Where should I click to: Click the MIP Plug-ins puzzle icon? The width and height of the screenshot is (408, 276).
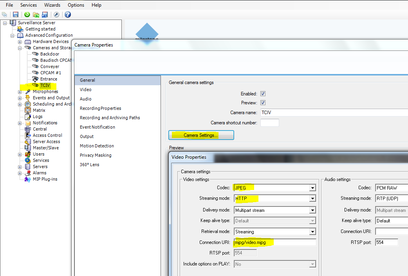tap(28, 179)
